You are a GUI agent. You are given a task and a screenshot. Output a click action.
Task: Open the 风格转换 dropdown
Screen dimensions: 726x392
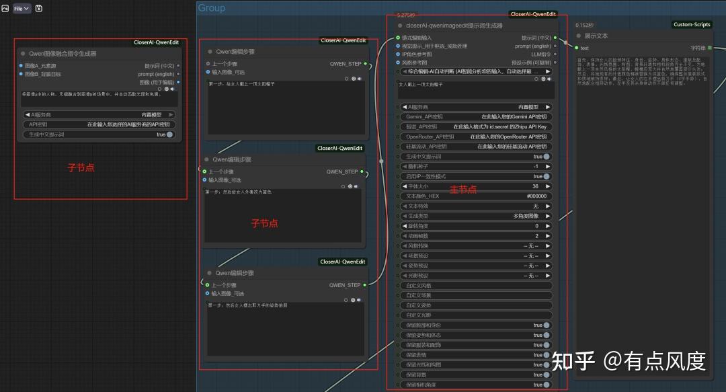[x=475, y=246]
